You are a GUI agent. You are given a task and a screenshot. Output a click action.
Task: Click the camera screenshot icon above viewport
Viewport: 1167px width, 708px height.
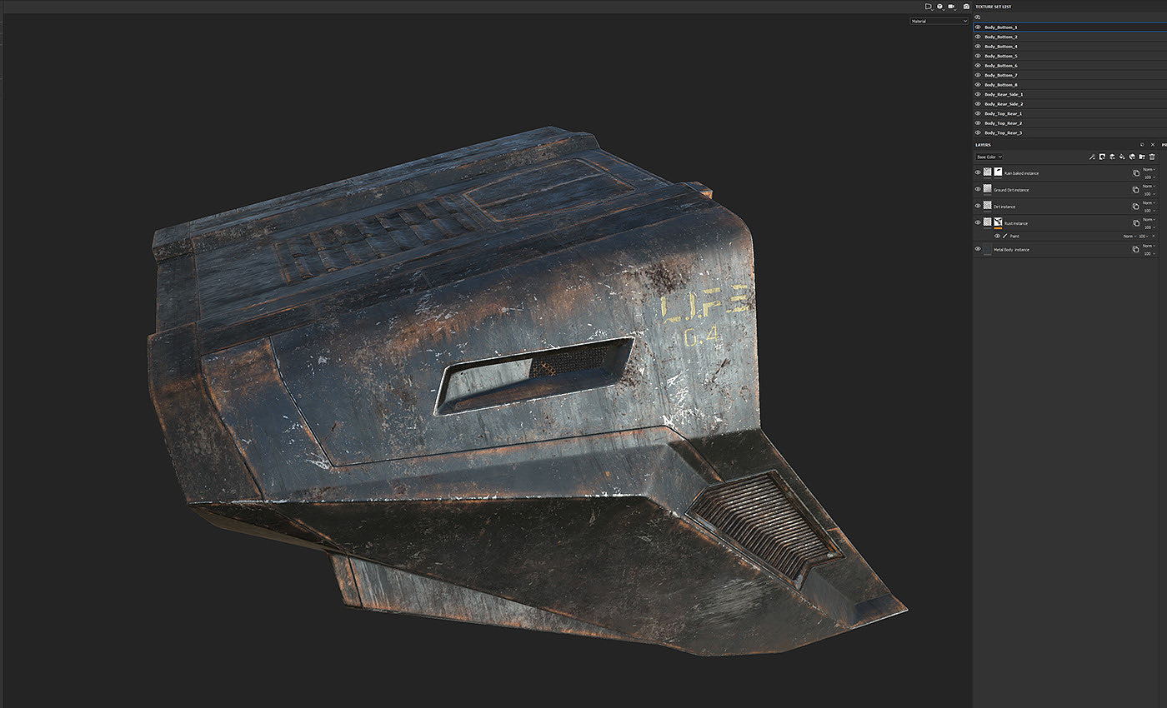click(966, 7)
